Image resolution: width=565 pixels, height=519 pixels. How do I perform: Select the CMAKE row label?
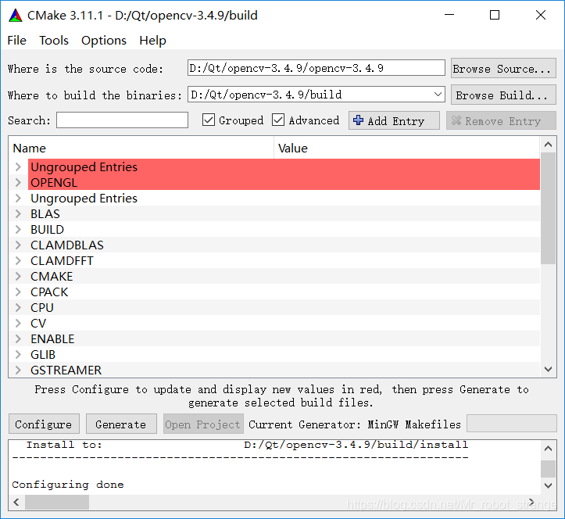[52, 277]
